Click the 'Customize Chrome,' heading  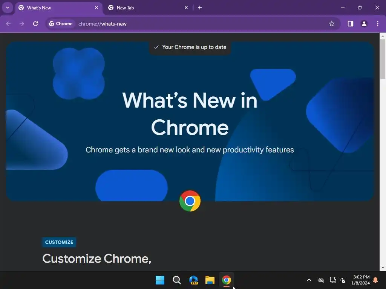pos(97,259)
